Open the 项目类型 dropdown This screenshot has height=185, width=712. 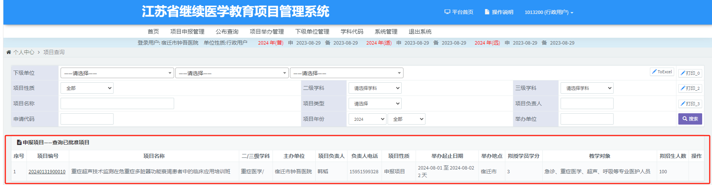(375, 103)
